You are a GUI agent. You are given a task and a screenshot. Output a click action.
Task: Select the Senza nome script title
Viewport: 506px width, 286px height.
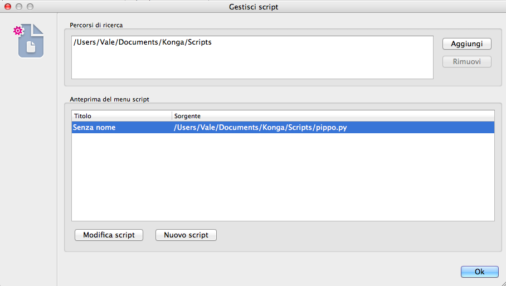(x=95, y=128)
